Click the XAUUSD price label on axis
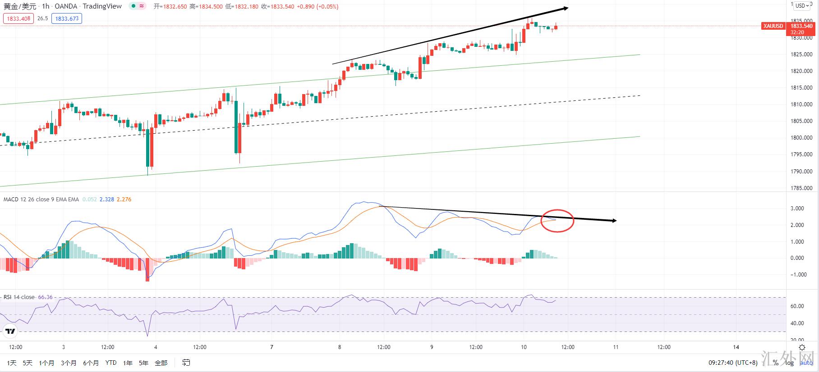Screen dimensions: 819x372 [x=773, y=26]
